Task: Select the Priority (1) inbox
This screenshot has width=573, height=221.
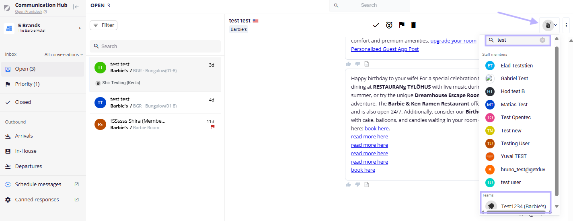Action: 43,84
